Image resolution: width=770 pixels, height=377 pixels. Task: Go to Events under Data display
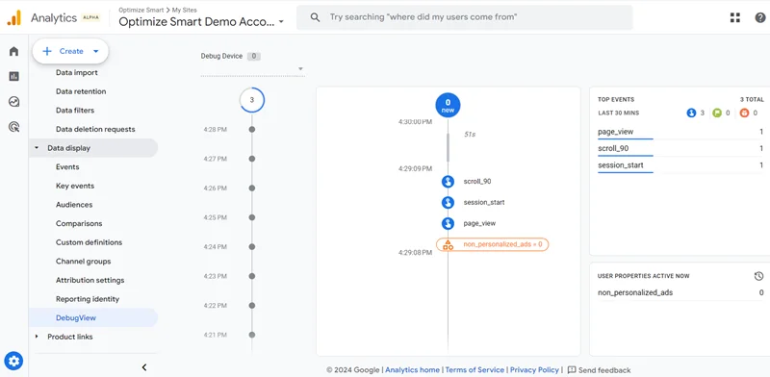point(67,167)
